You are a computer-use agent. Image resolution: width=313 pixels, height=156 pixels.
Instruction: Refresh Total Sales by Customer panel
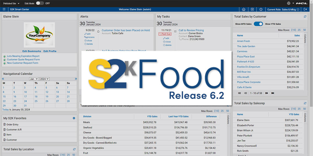(x=305, y=17)
